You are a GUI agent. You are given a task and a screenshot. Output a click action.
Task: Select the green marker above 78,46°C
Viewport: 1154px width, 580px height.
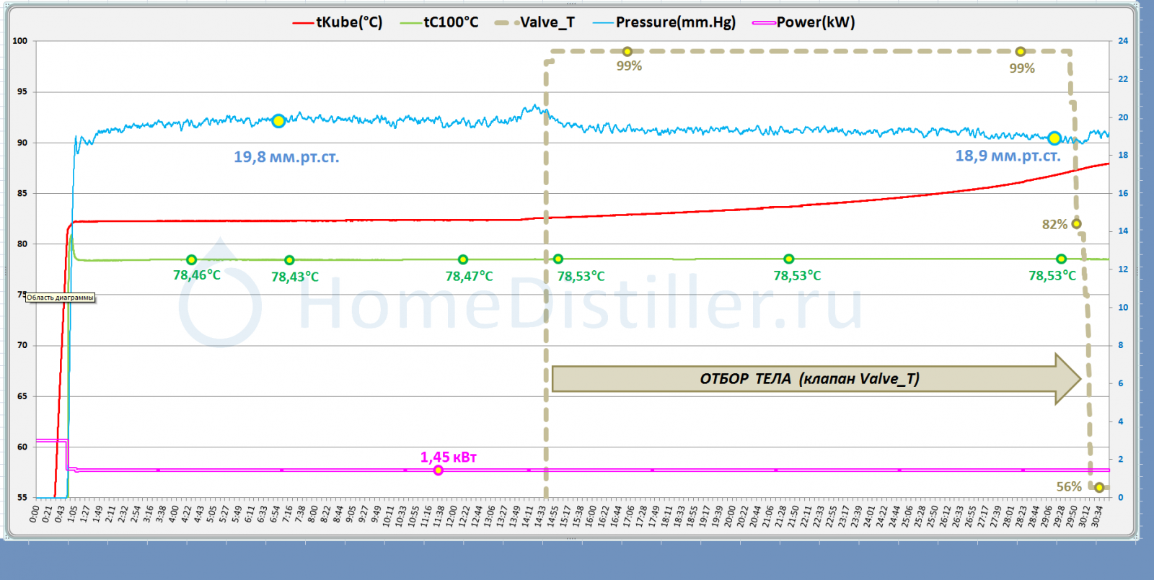click(191, 259)
